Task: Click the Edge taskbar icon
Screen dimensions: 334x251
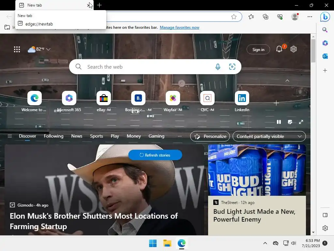Action: [x=182, y=243]
